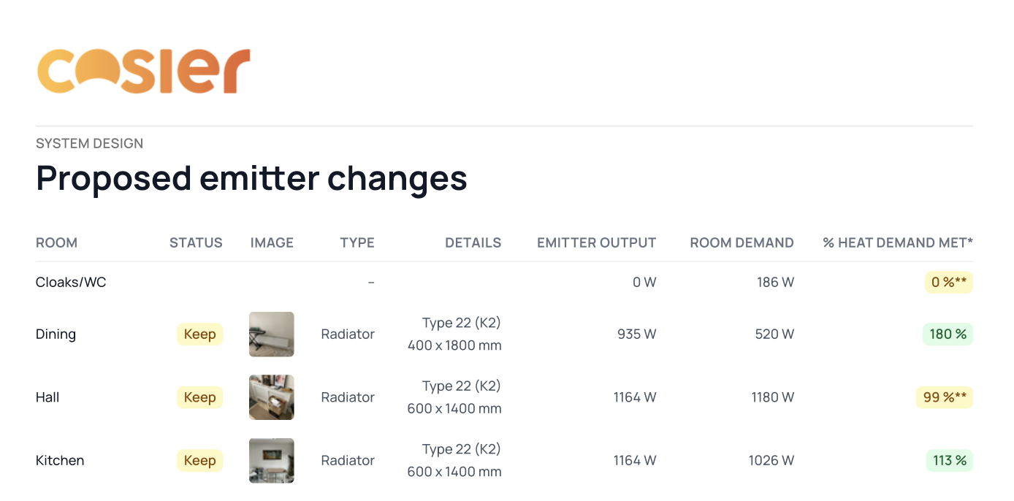
Task: Select the 0 %** badge for Cloaks/WC
Action: (948, 282)
